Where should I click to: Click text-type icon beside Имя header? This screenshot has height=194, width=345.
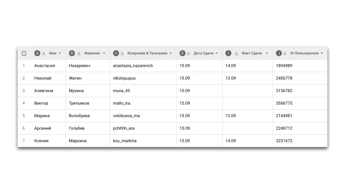(44, 53)
